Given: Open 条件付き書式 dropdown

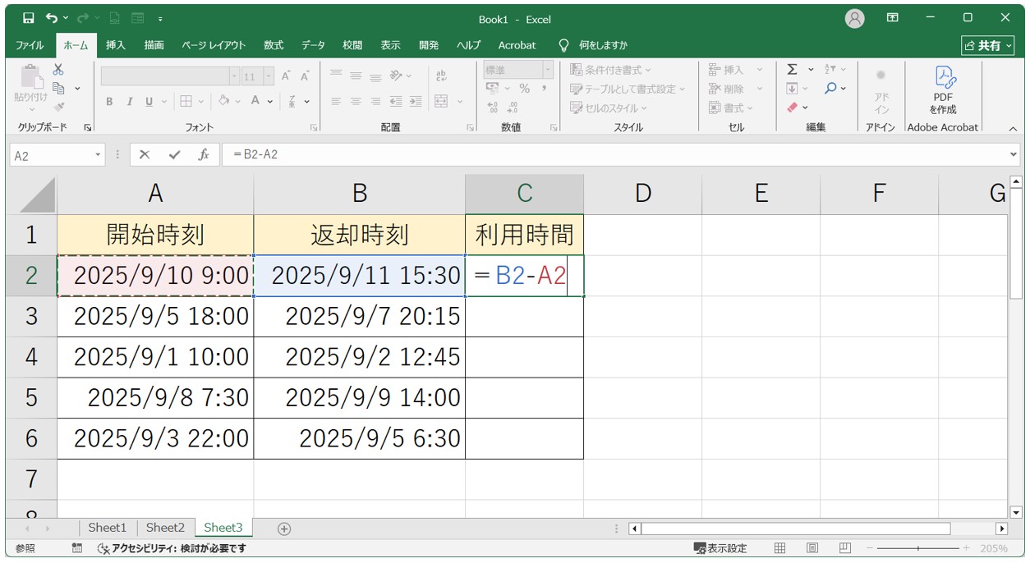Looking at the screenshot, I should coord(611,70).
